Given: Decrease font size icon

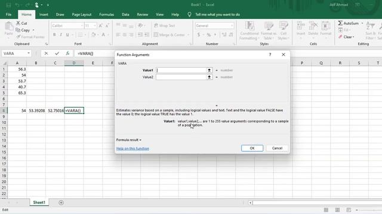Looking at the screenshot, I should click(x=107, y=26).
